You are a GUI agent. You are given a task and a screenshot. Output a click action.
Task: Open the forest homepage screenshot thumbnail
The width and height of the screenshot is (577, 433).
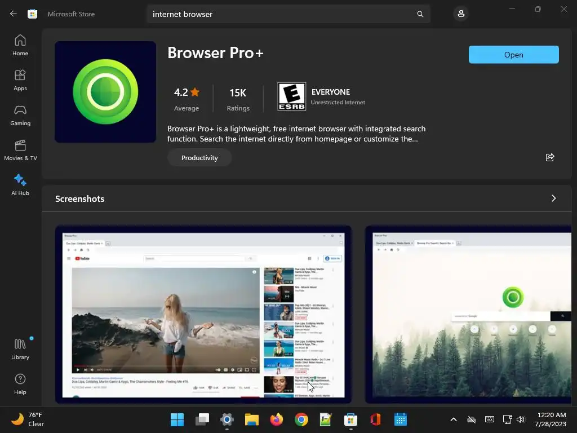click(468, 315)
